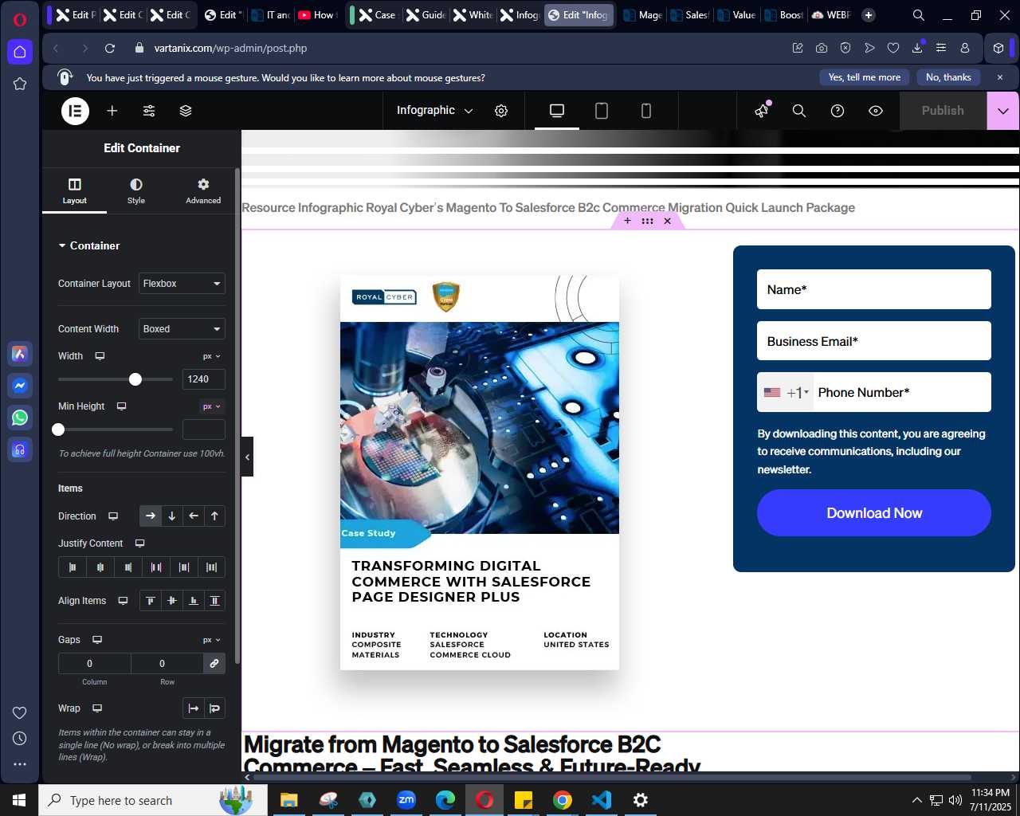Open the +1 country code dropdown
The width and height of the screenshot is (1020, 816).
(786, 393)
